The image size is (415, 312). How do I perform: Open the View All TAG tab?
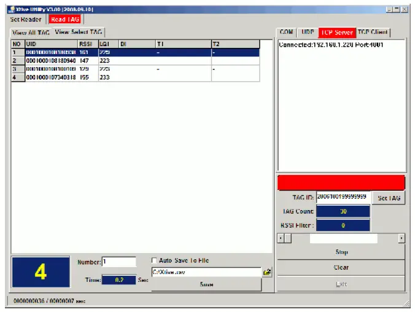(x=31, y=33)
